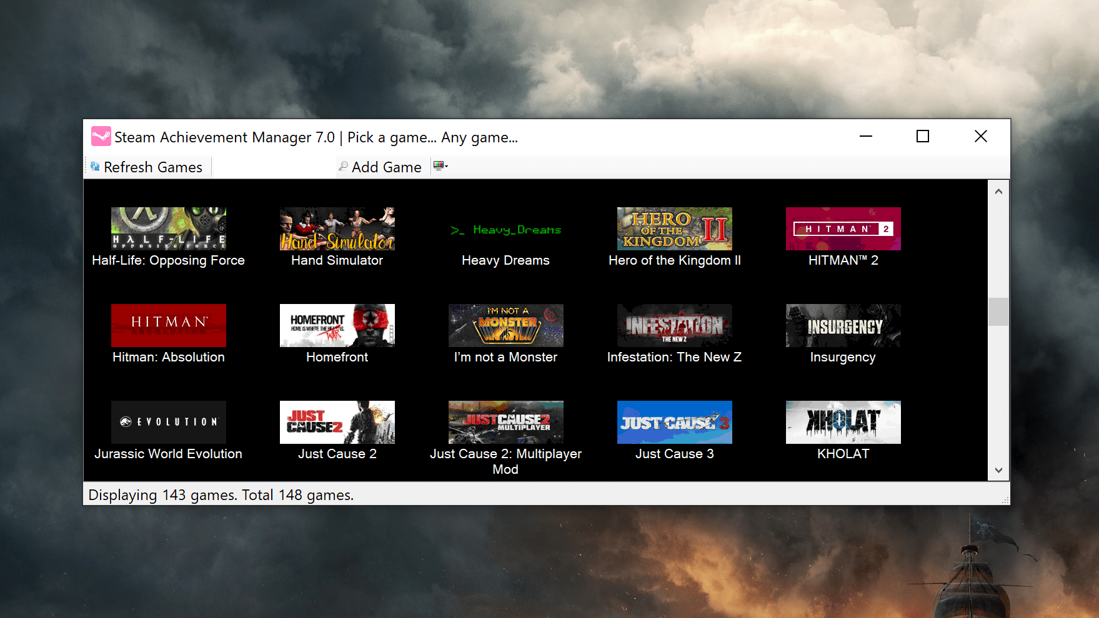1099x618 pixels.
Task: Open the game filter dropdown after Add Game
Action: coord(441,166)
